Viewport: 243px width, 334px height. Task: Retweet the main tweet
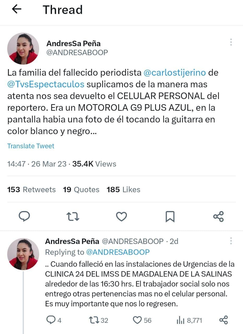point(73,217)
